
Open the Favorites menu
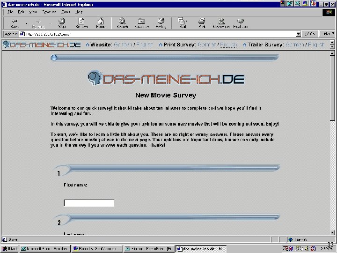(x=49, y=12)
